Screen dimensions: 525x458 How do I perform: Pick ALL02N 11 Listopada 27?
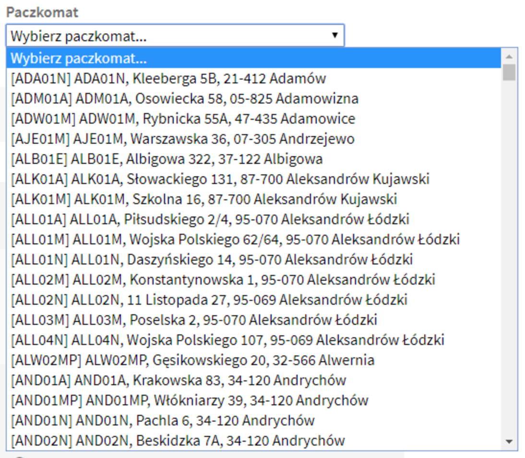click(x=209, y=300)
